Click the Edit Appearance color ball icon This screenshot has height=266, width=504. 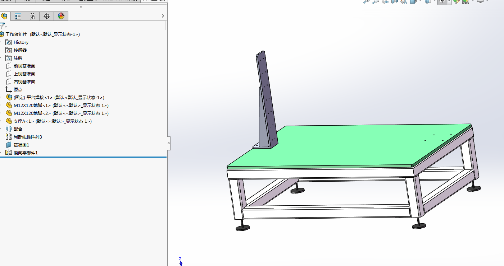point(457,1)
